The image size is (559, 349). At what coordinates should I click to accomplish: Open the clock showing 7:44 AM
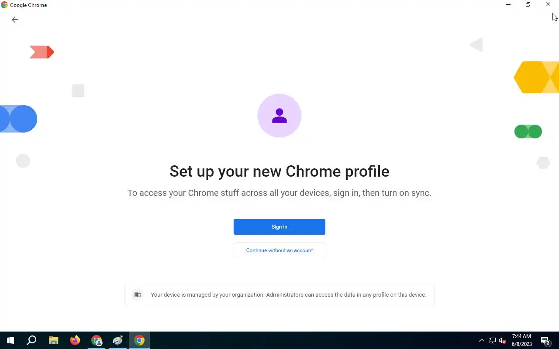coord(522,340)
